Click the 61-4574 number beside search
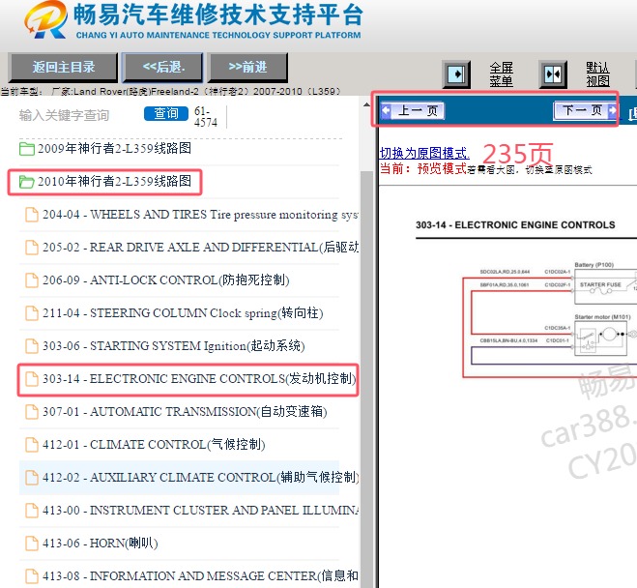The width and height of the screenshot is (637, 588). click(206, 117)
